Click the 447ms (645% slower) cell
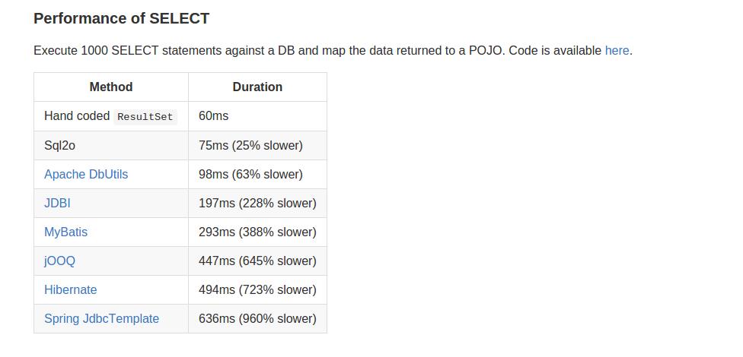The height and width of the screenshot is (357, 743). pos(257,261)
